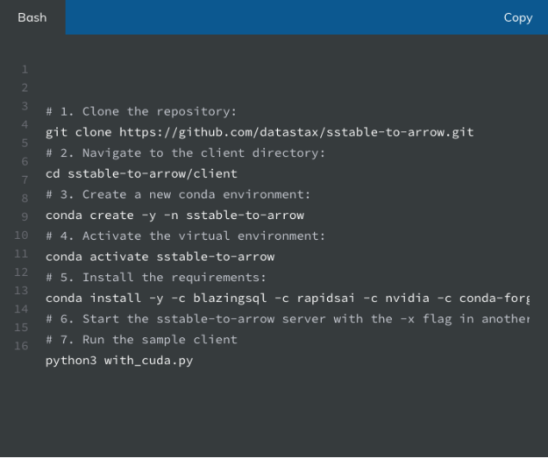The image size is (548, 458).
Task: Copy the code snippet with Copy button
Action: (x=518, y=18)
